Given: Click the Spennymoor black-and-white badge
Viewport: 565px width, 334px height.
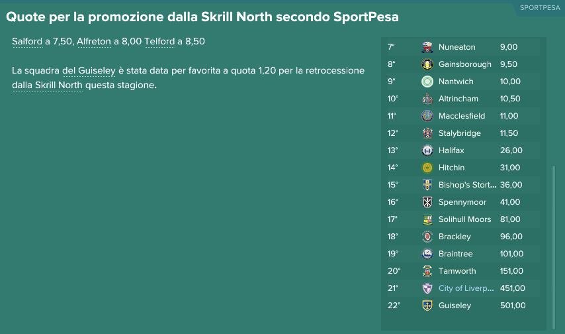Looking at the screenshot, I should tap(427, 202).
